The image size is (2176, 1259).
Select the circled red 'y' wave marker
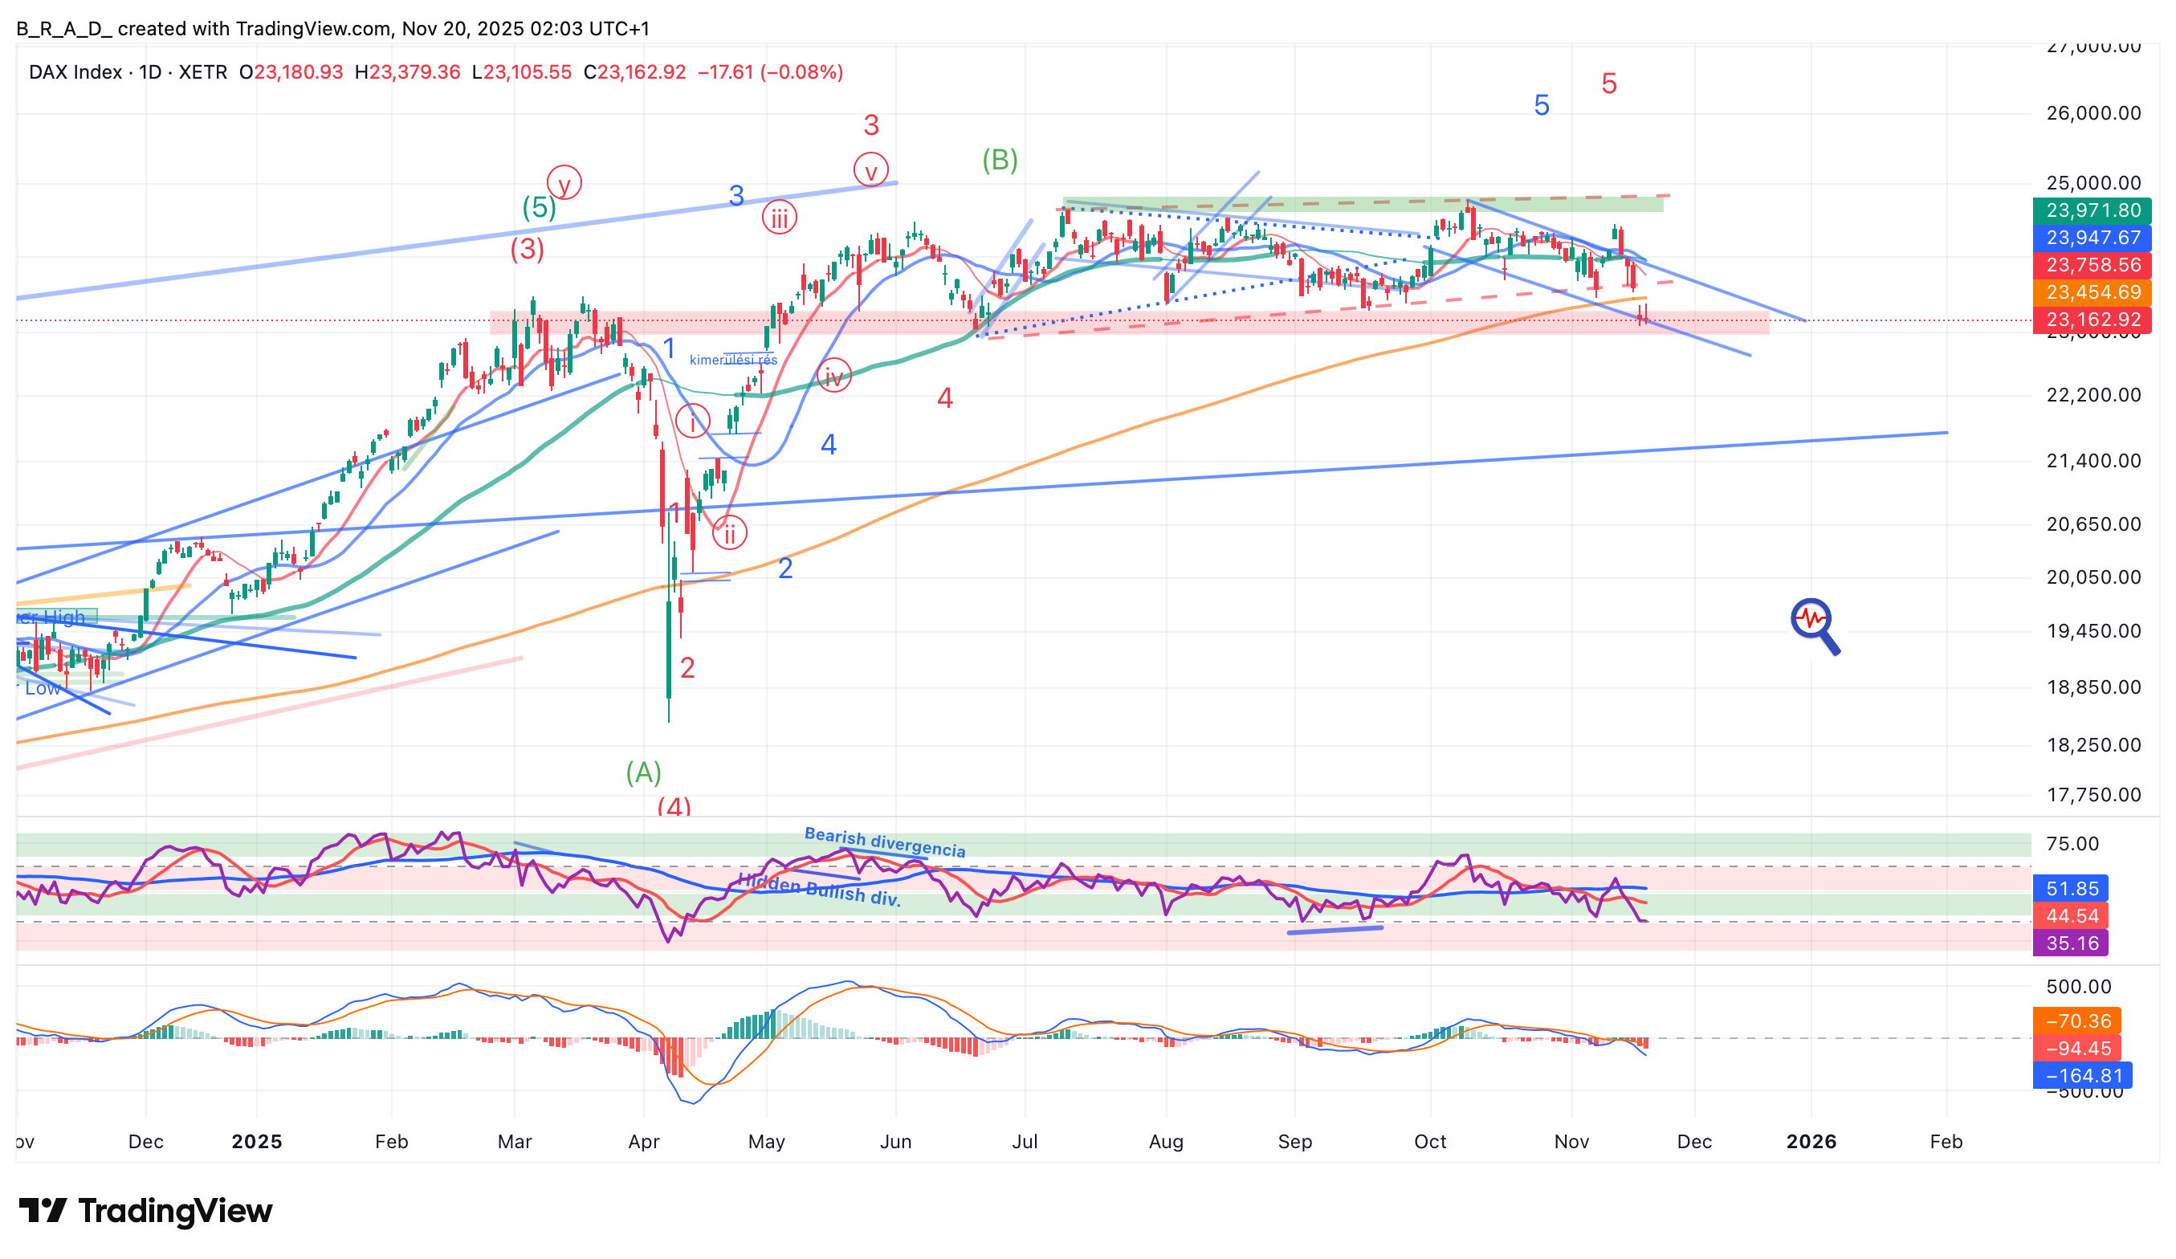click(x=564, y=183)
